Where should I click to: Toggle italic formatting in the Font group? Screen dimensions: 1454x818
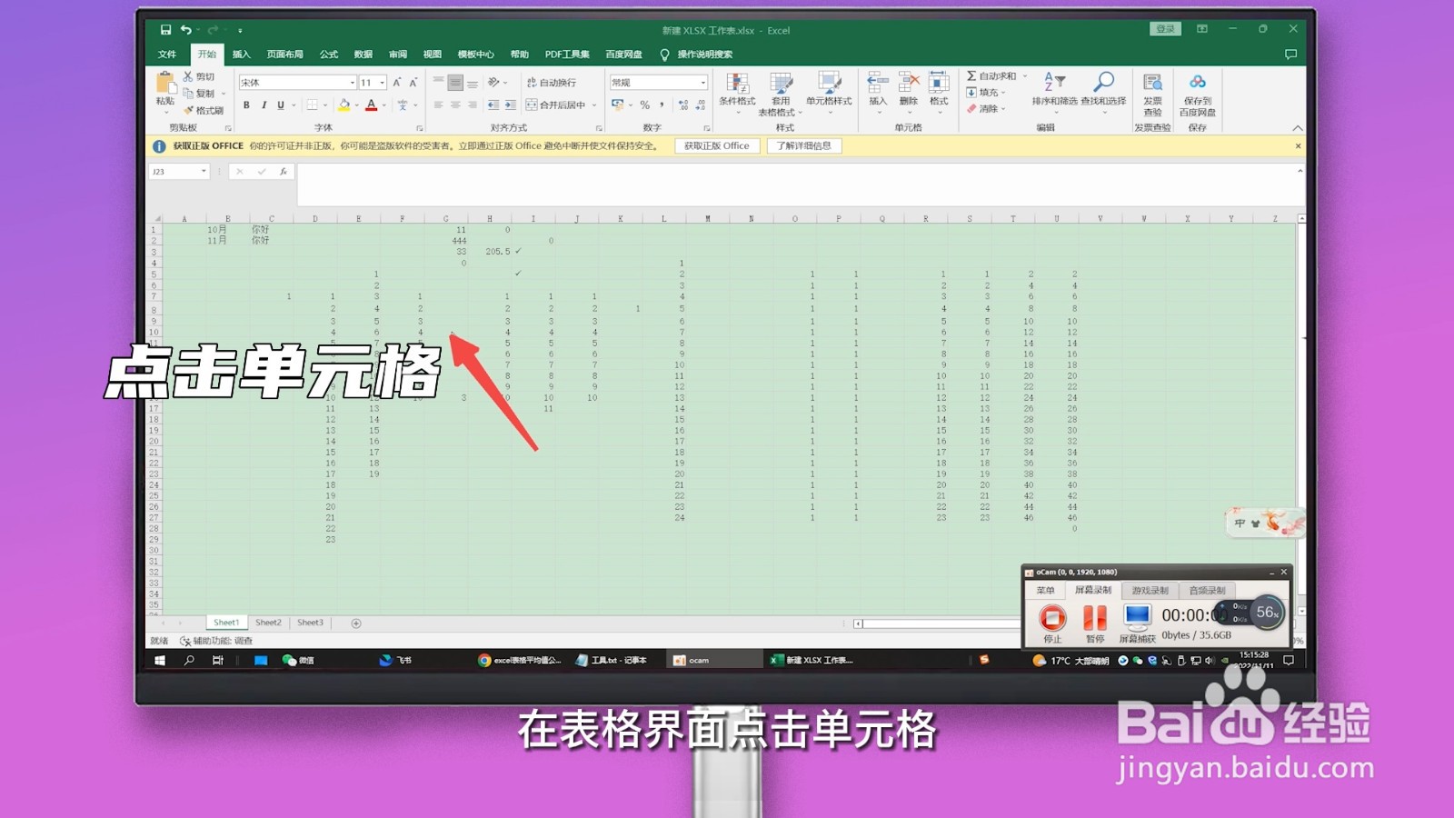tap(263, 104)
